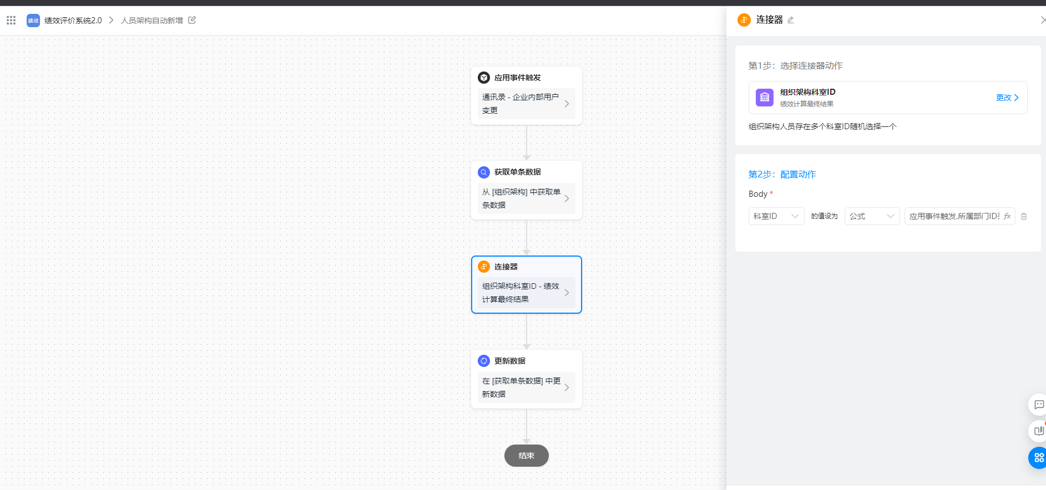Click the 获取单条数据 node search icon
The width and height of the screenshot is (1046, 490).
tap(484, 172)
